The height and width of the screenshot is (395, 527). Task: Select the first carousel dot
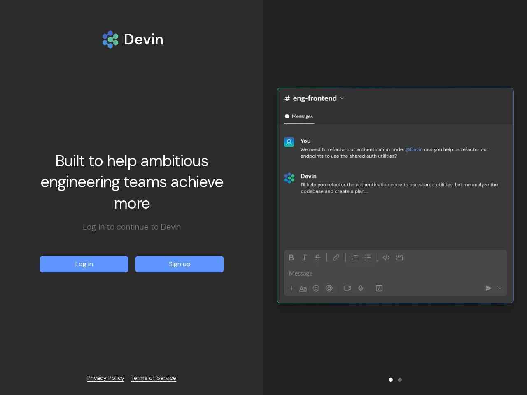click(391, 380)
